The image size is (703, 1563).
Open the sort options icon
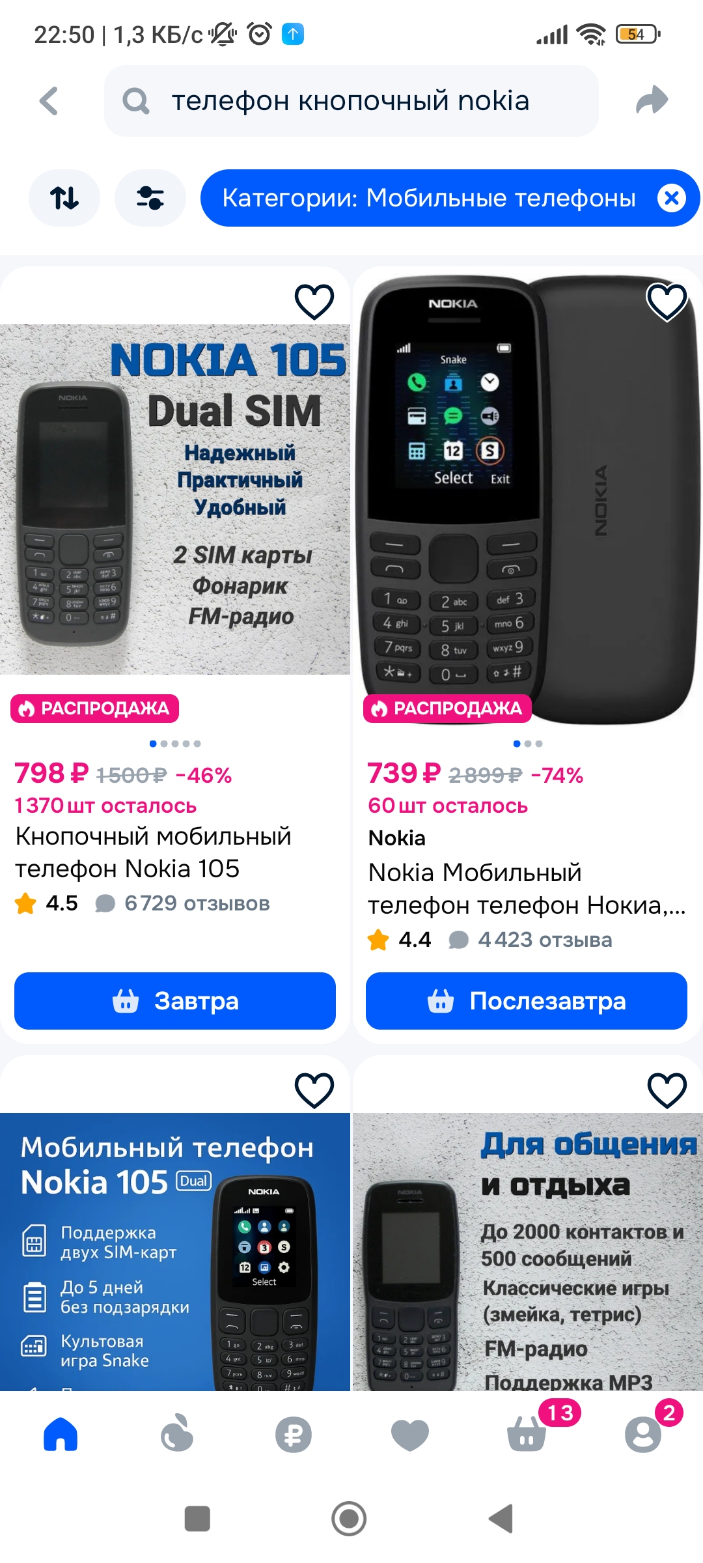click(64, 198)
